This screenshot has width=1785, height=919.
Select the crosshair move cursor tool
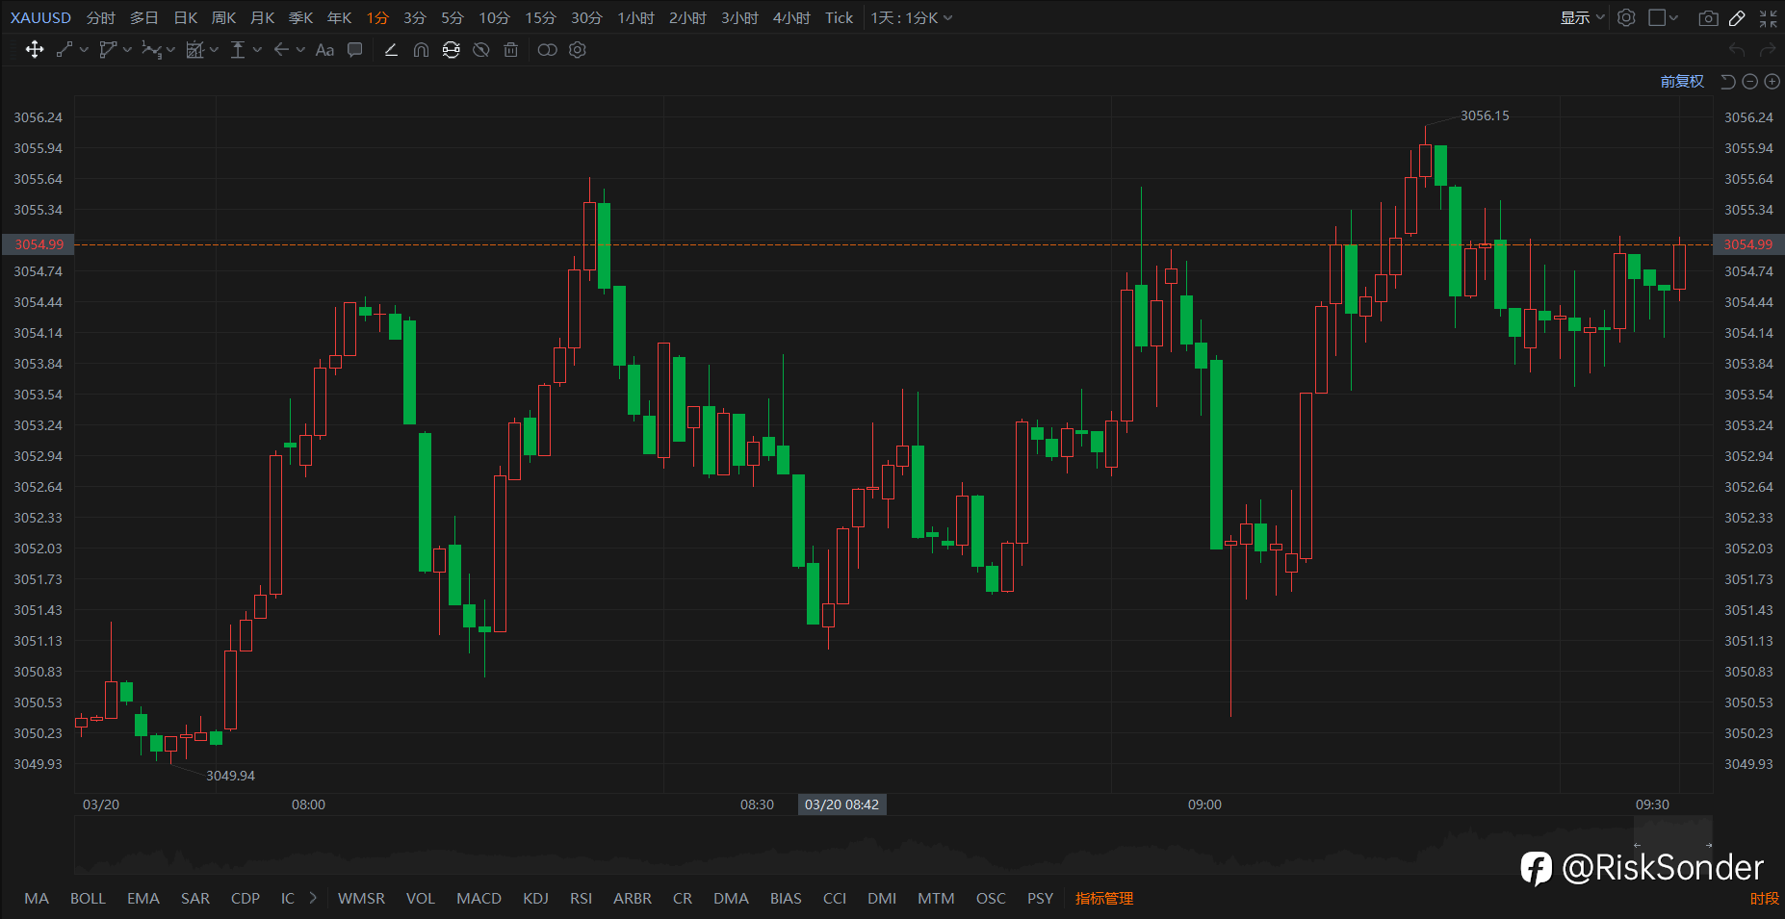[x=35, y=50]
